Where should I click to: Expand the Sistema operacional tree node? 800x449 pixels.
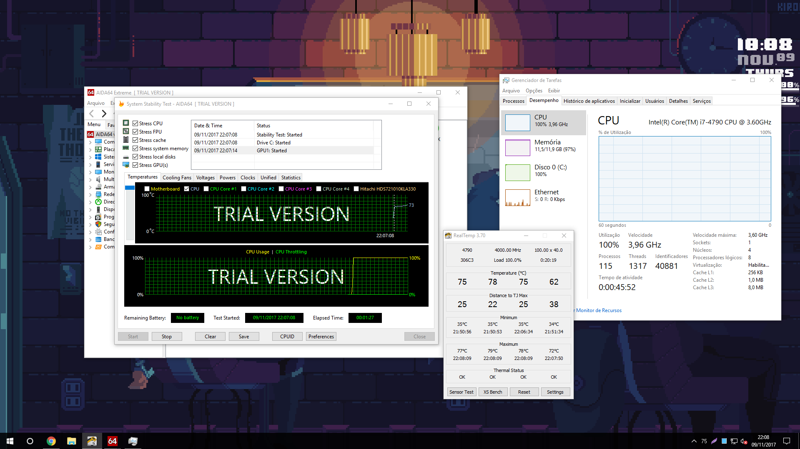[90, 157]
